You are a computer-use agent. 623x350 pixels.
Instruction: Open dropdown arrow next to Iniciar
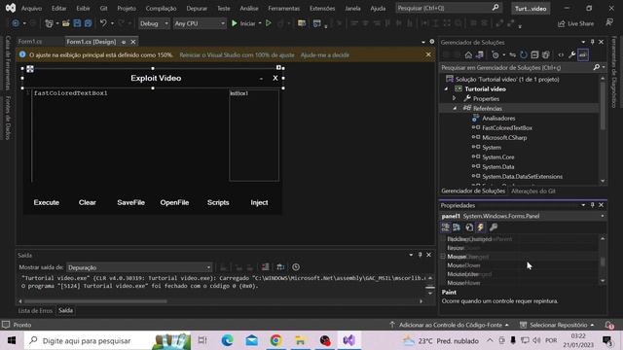260,23
